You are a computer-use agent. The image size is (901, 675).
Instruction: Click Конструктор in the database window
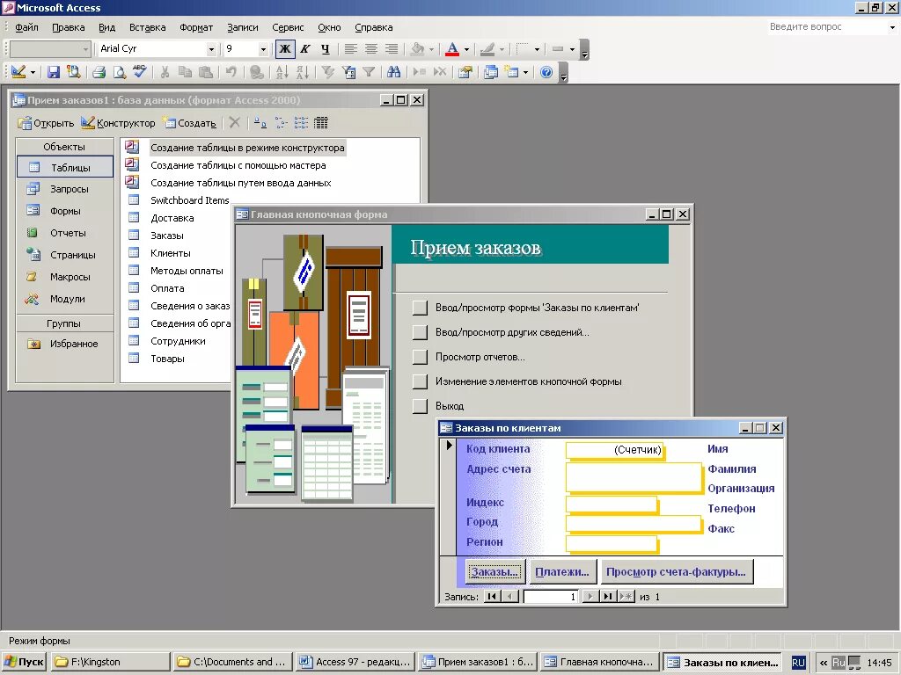[x=119, y=123]
